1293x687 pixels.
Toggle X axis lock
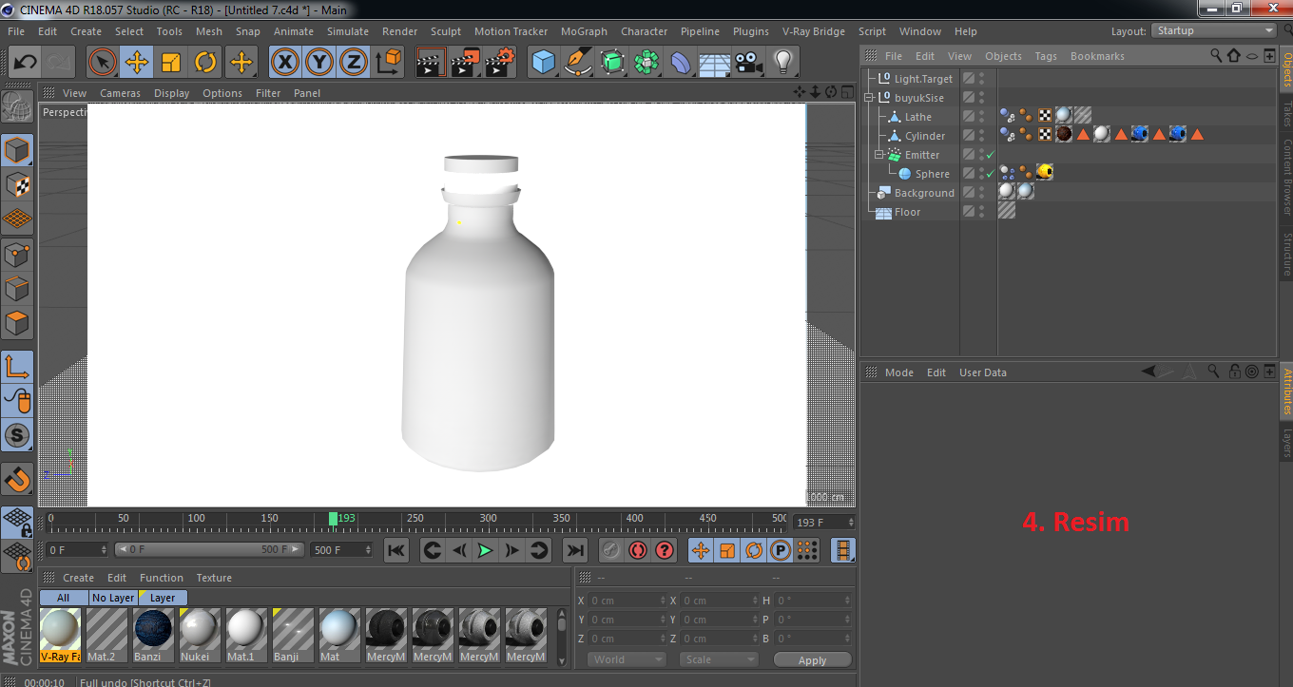tap(285, 63)
